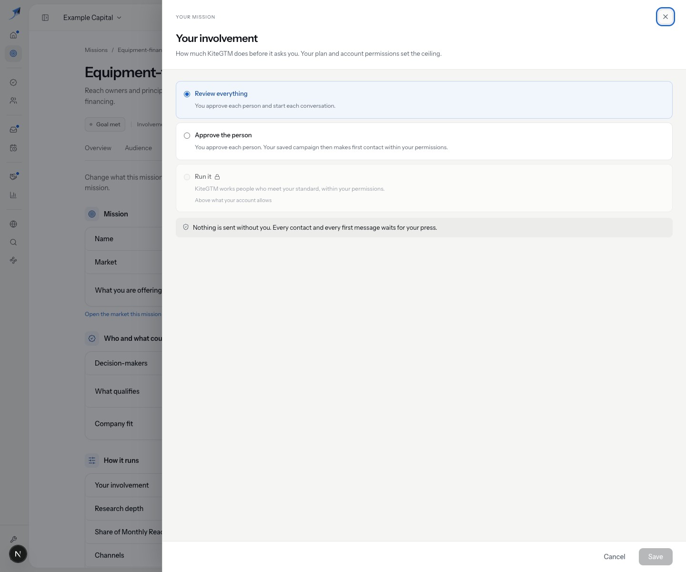Click the How it runs sliders icon
This screenshot has height=572, width=686.
pos(92,460)
